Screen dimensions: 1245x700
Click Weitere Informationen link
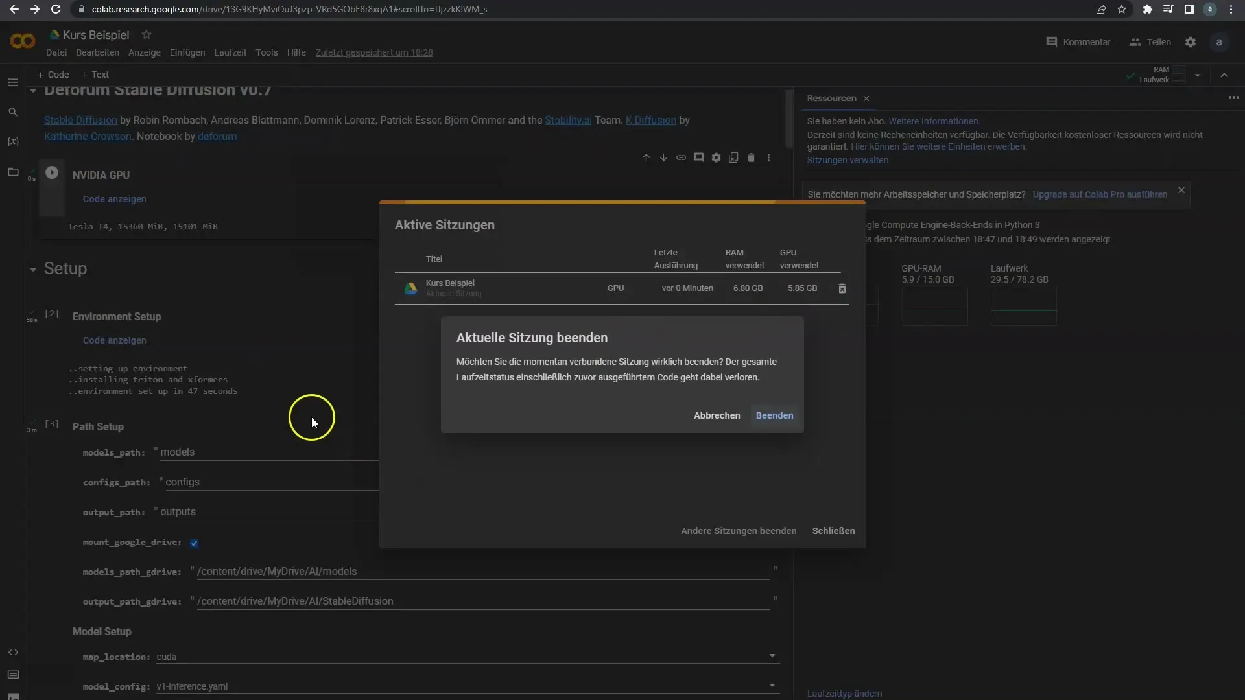[x=934, y=121]
